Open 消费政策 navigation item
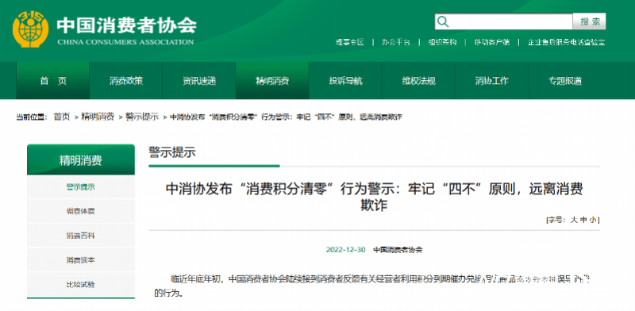The height and width of the screenshot is (311, 635). point(126,81)
